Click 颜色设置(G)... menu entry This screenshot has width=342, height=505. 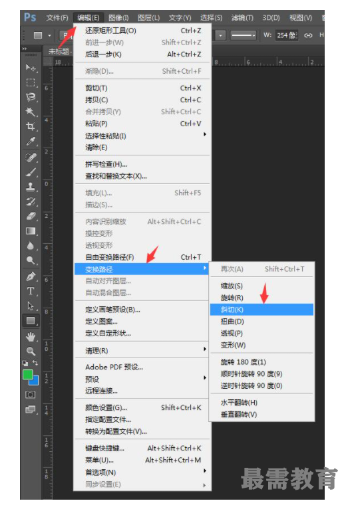(x=142, y=408)
